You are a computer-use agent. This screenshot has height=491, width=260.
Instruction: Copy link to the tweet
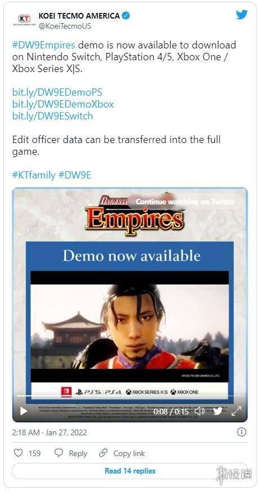click(122, 453)
